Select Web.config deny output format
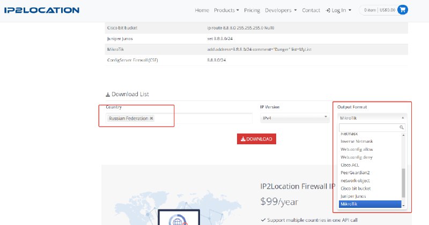Viewport: 429px width, 225px height. (356, 157)
